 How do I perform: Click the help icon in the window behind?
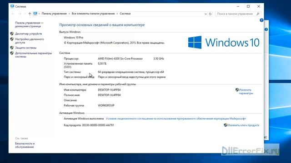pos(266,29)
